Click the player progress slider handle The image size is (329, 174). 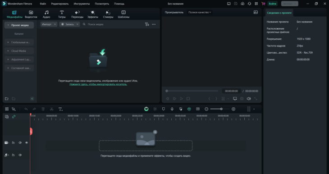click(167, 91)
